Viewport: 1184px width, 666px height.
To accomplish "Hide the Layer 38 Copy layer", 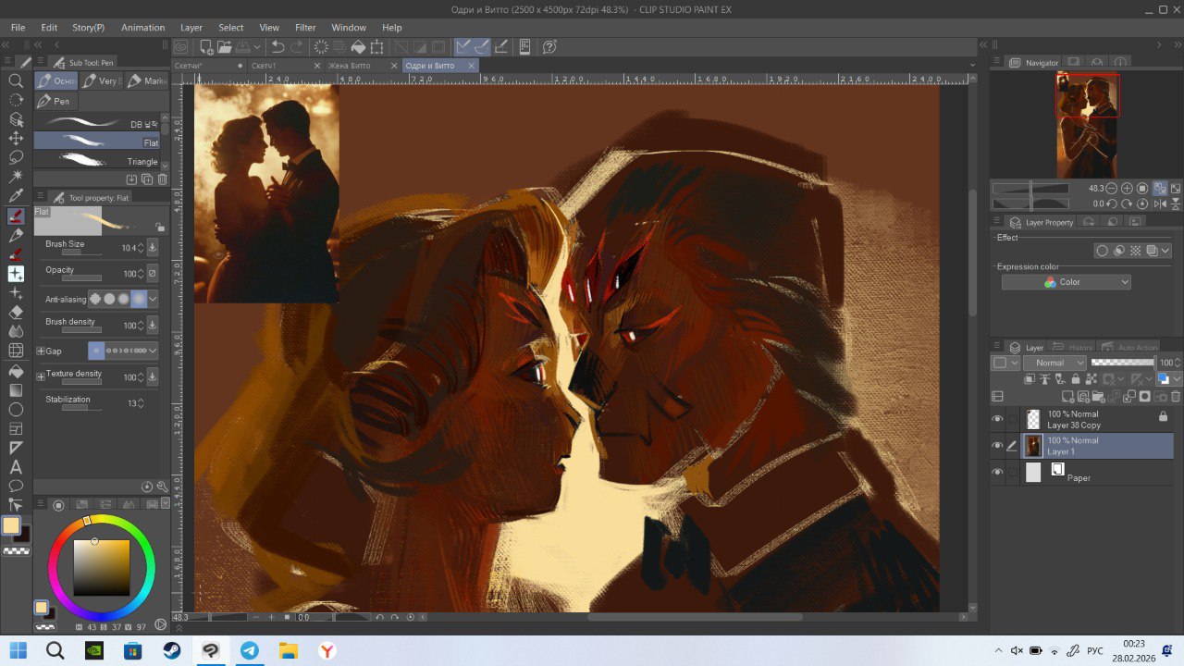I will [x=997, y=419].
